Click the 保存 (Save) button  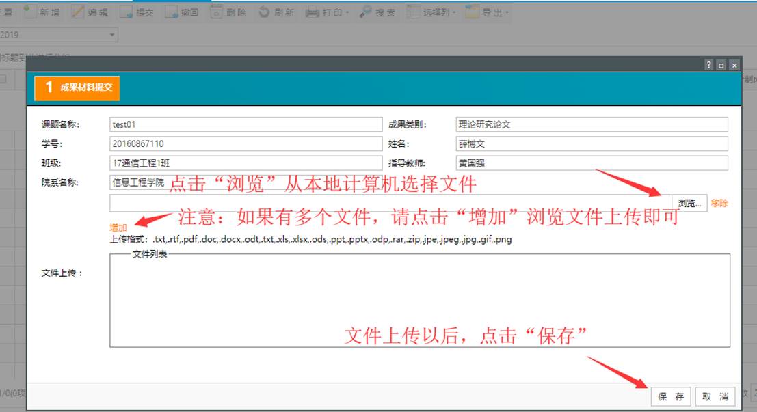point(671,396)
